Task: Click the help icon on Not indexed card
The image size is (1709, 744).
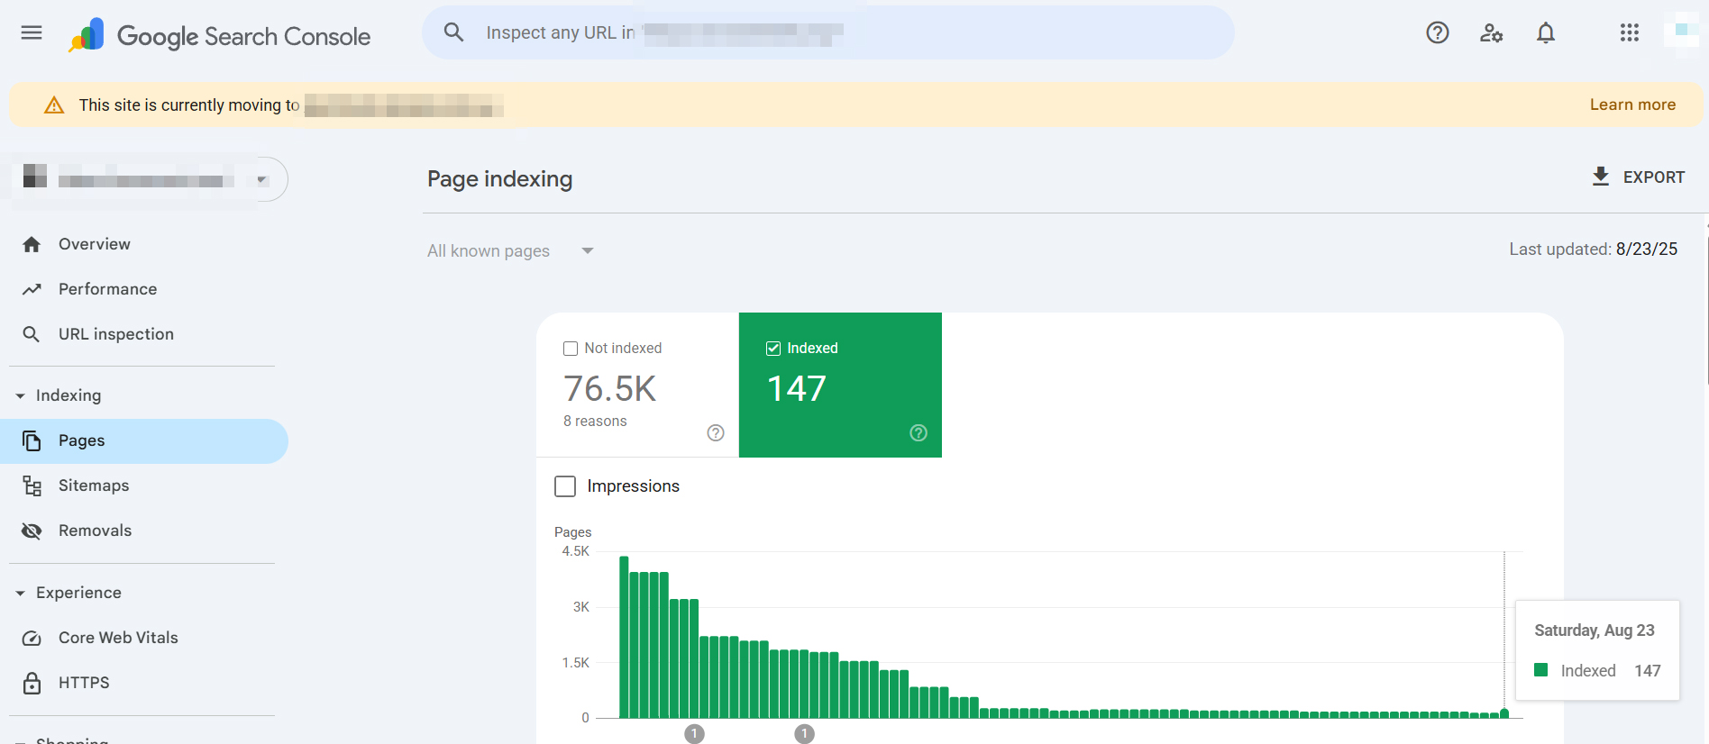Action: pyautogui.click(x=716, y=433)
